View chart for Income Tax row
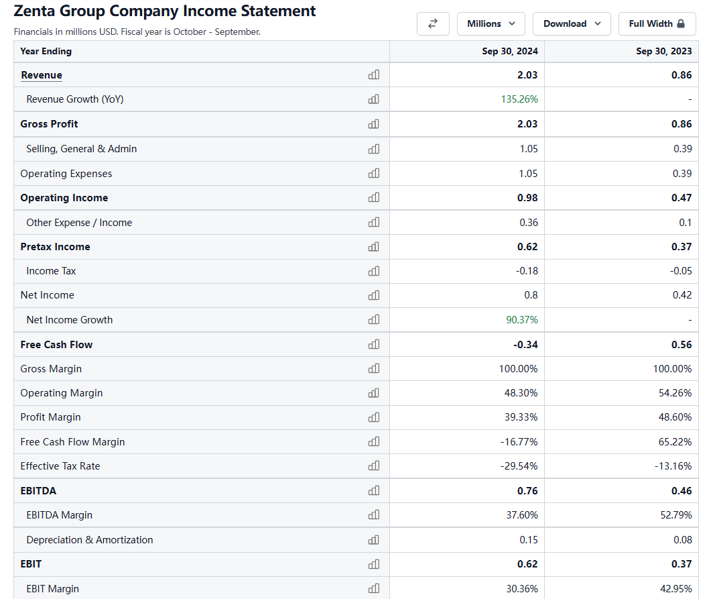The width and height of the screenshot is (711, 599). click(374, 271)
